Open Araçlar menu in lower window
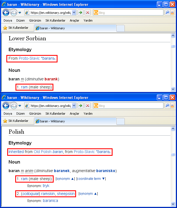177x208 pixels. 74,114
